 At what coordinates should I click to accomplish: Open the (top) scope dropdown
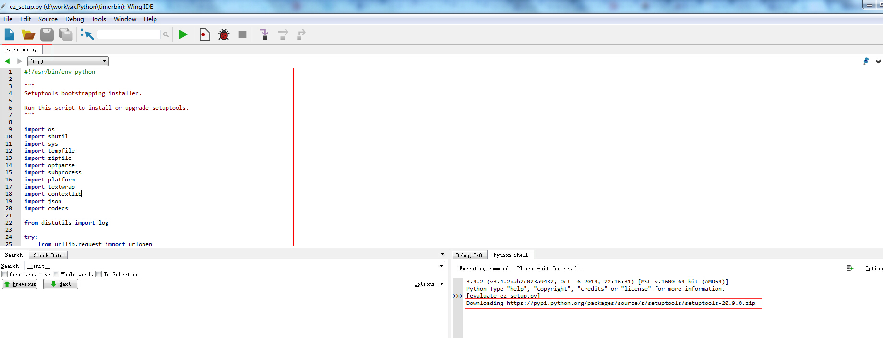coord(68,61)
